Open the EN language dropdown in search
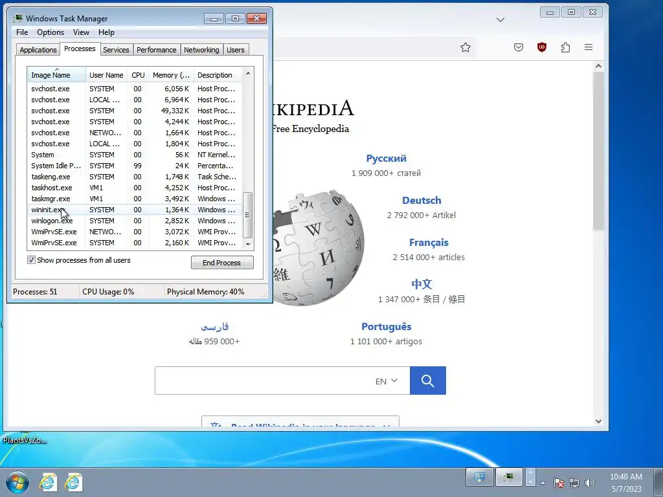The width and height of the screenshot is (663, 497). pyautogui.click(x=387, y=381)
